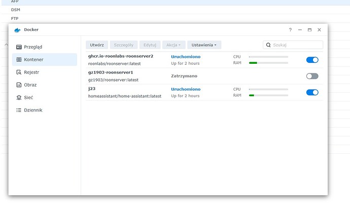Select container ghcr.io-roonlabs-roonserver2 name
Screen dimensions: 350x208
point(121,56)
